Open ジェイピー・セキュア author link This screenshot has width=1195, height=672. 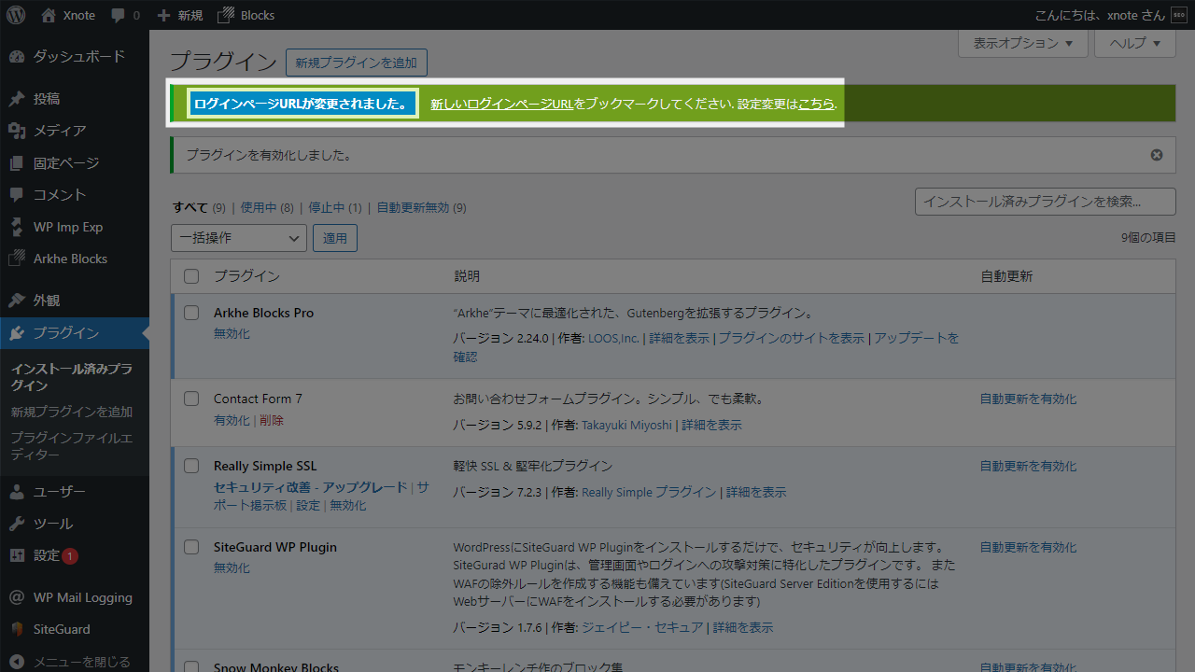(642, 627)
